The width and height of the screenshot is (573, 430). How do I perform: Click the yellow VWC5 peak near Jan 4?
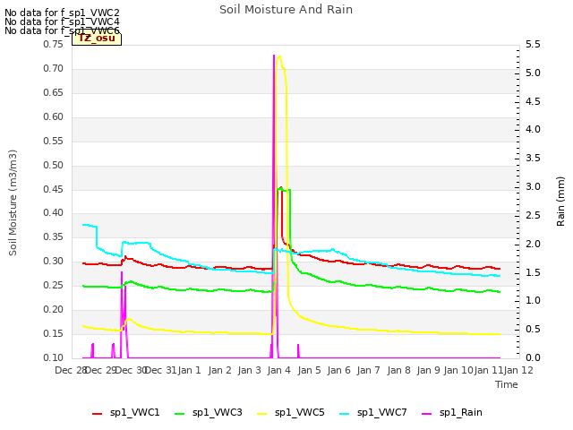(x=279, y=57)
